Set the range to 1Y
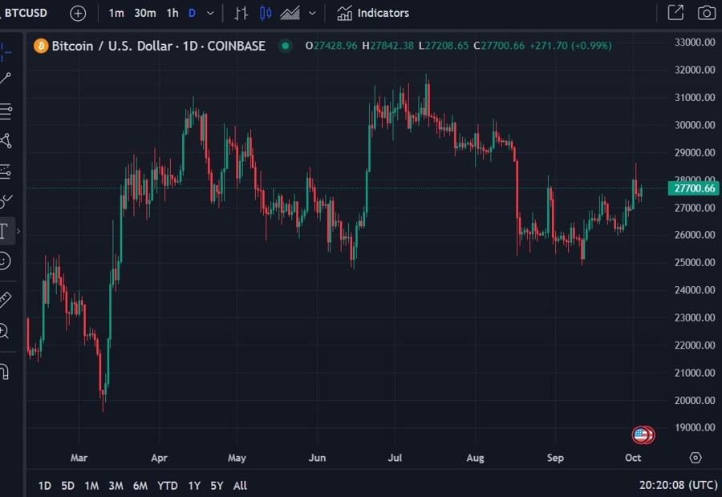 click(x=194, y=486)
